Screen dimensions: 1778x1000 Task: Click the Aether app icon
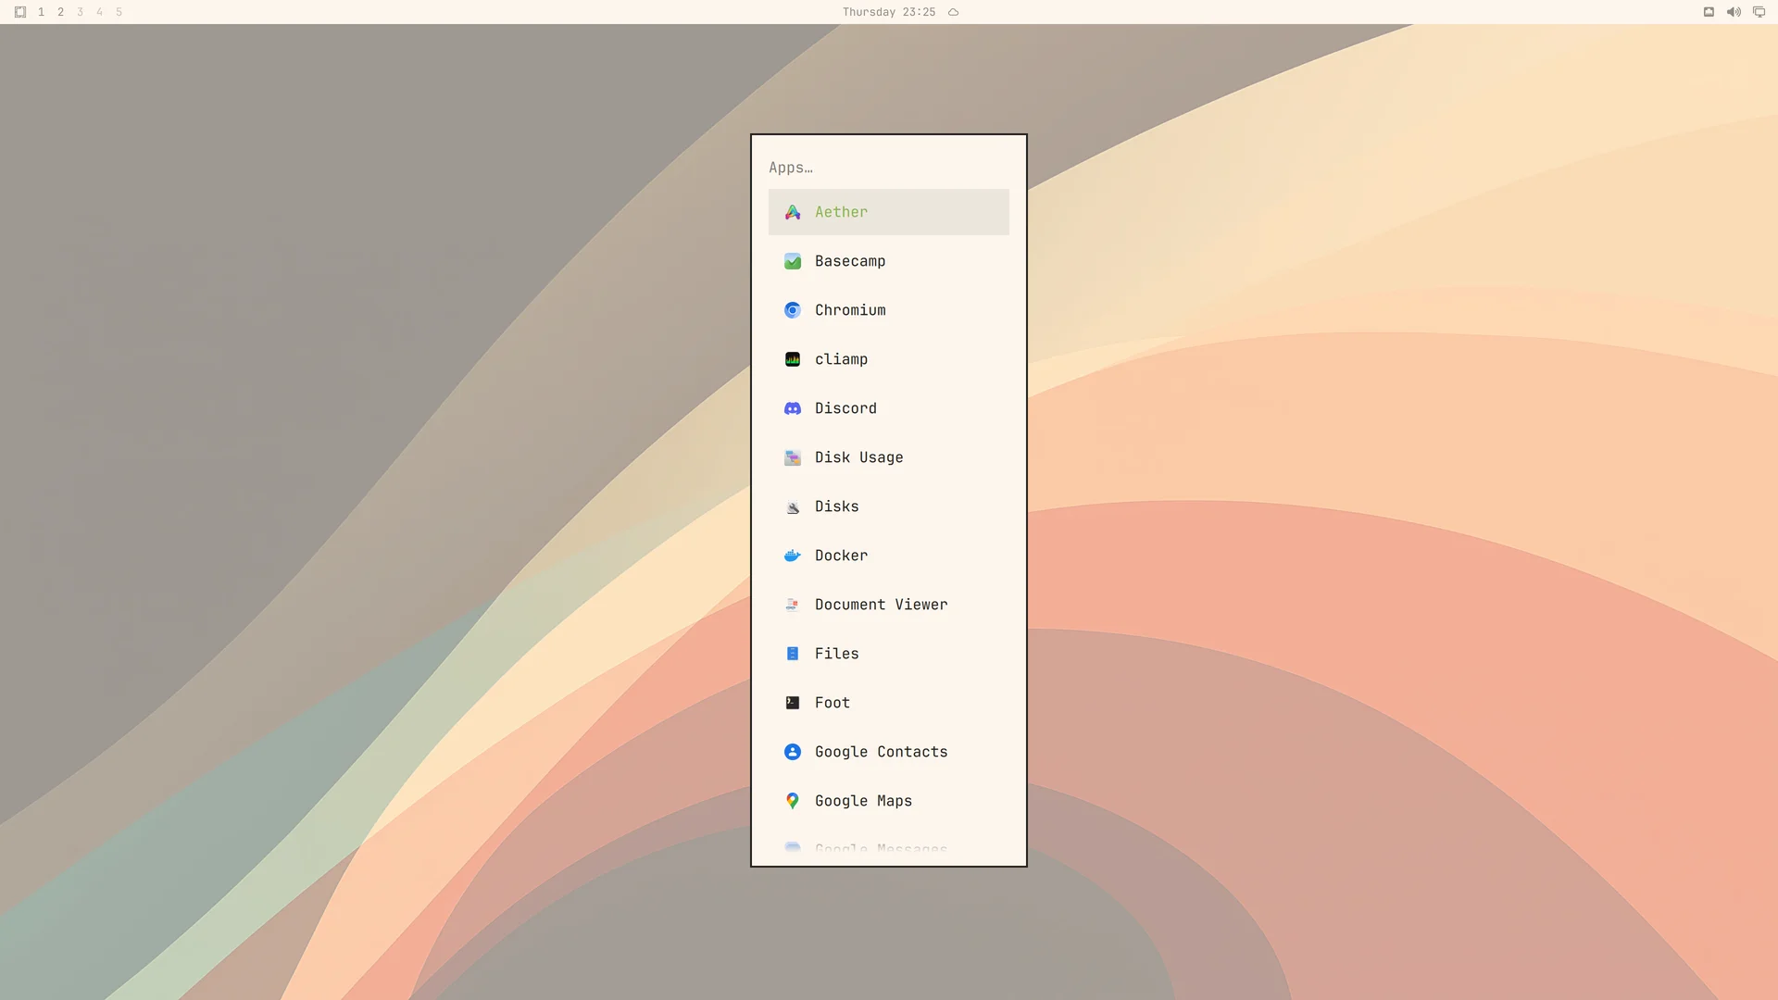point(793,212)
